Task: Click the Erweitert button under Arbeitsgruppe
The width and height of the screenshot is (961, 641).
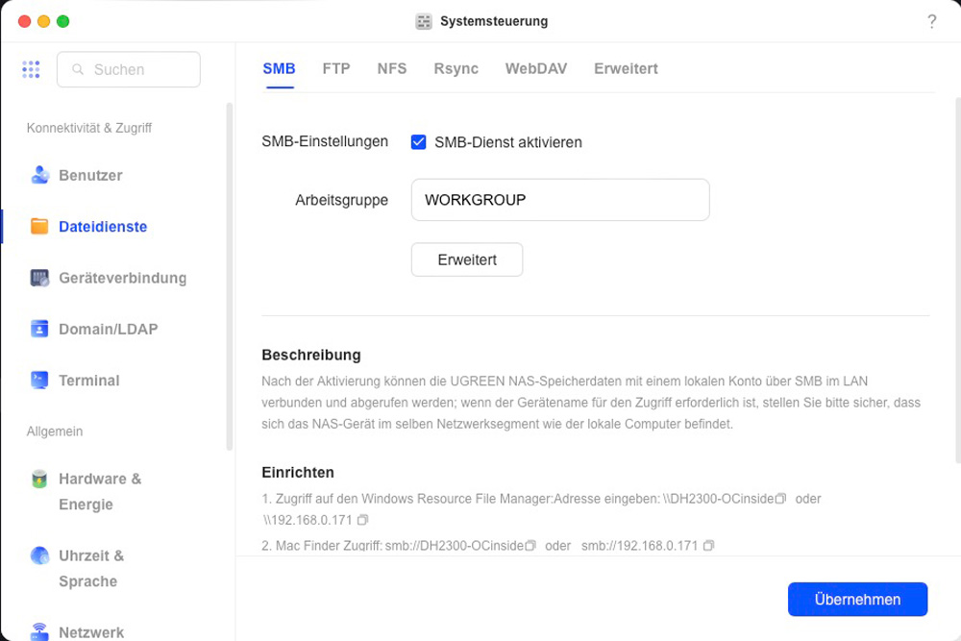Action: click(467, 259)
